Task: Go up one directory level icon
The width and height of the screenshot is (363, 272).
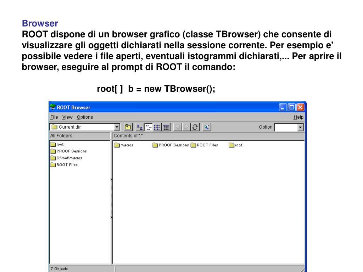Action: pyautogui.click(x=128, y=127)
